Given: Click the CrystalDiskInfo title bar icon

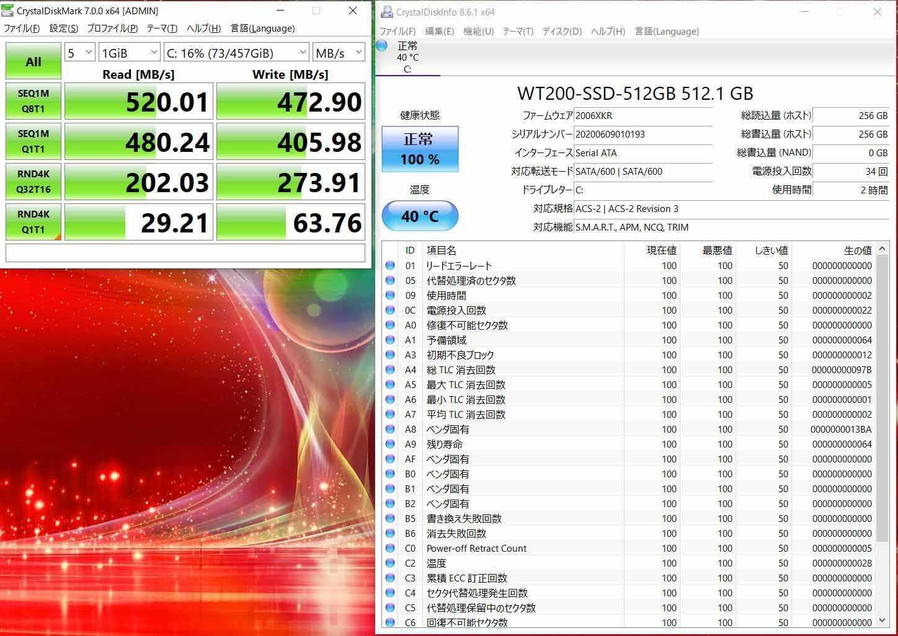Looking at the screenshot, I should pos(387,12).
